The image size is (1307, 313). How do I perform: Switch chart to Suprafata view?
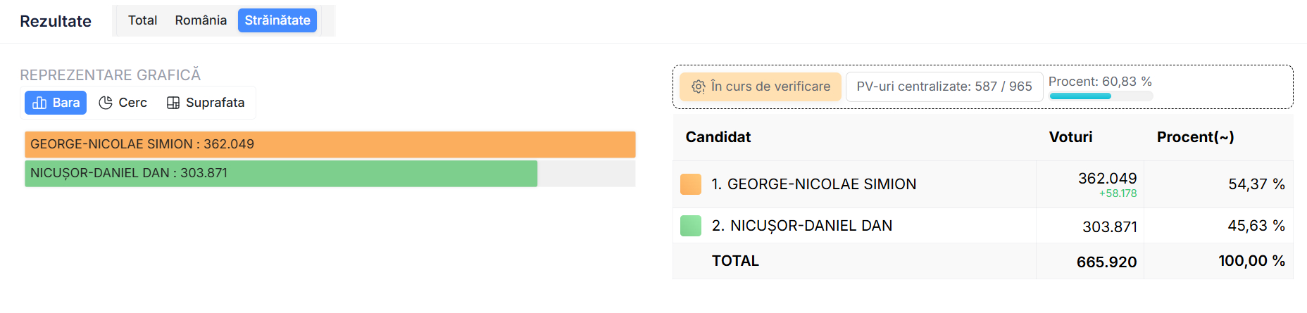[x=206, y=103]
